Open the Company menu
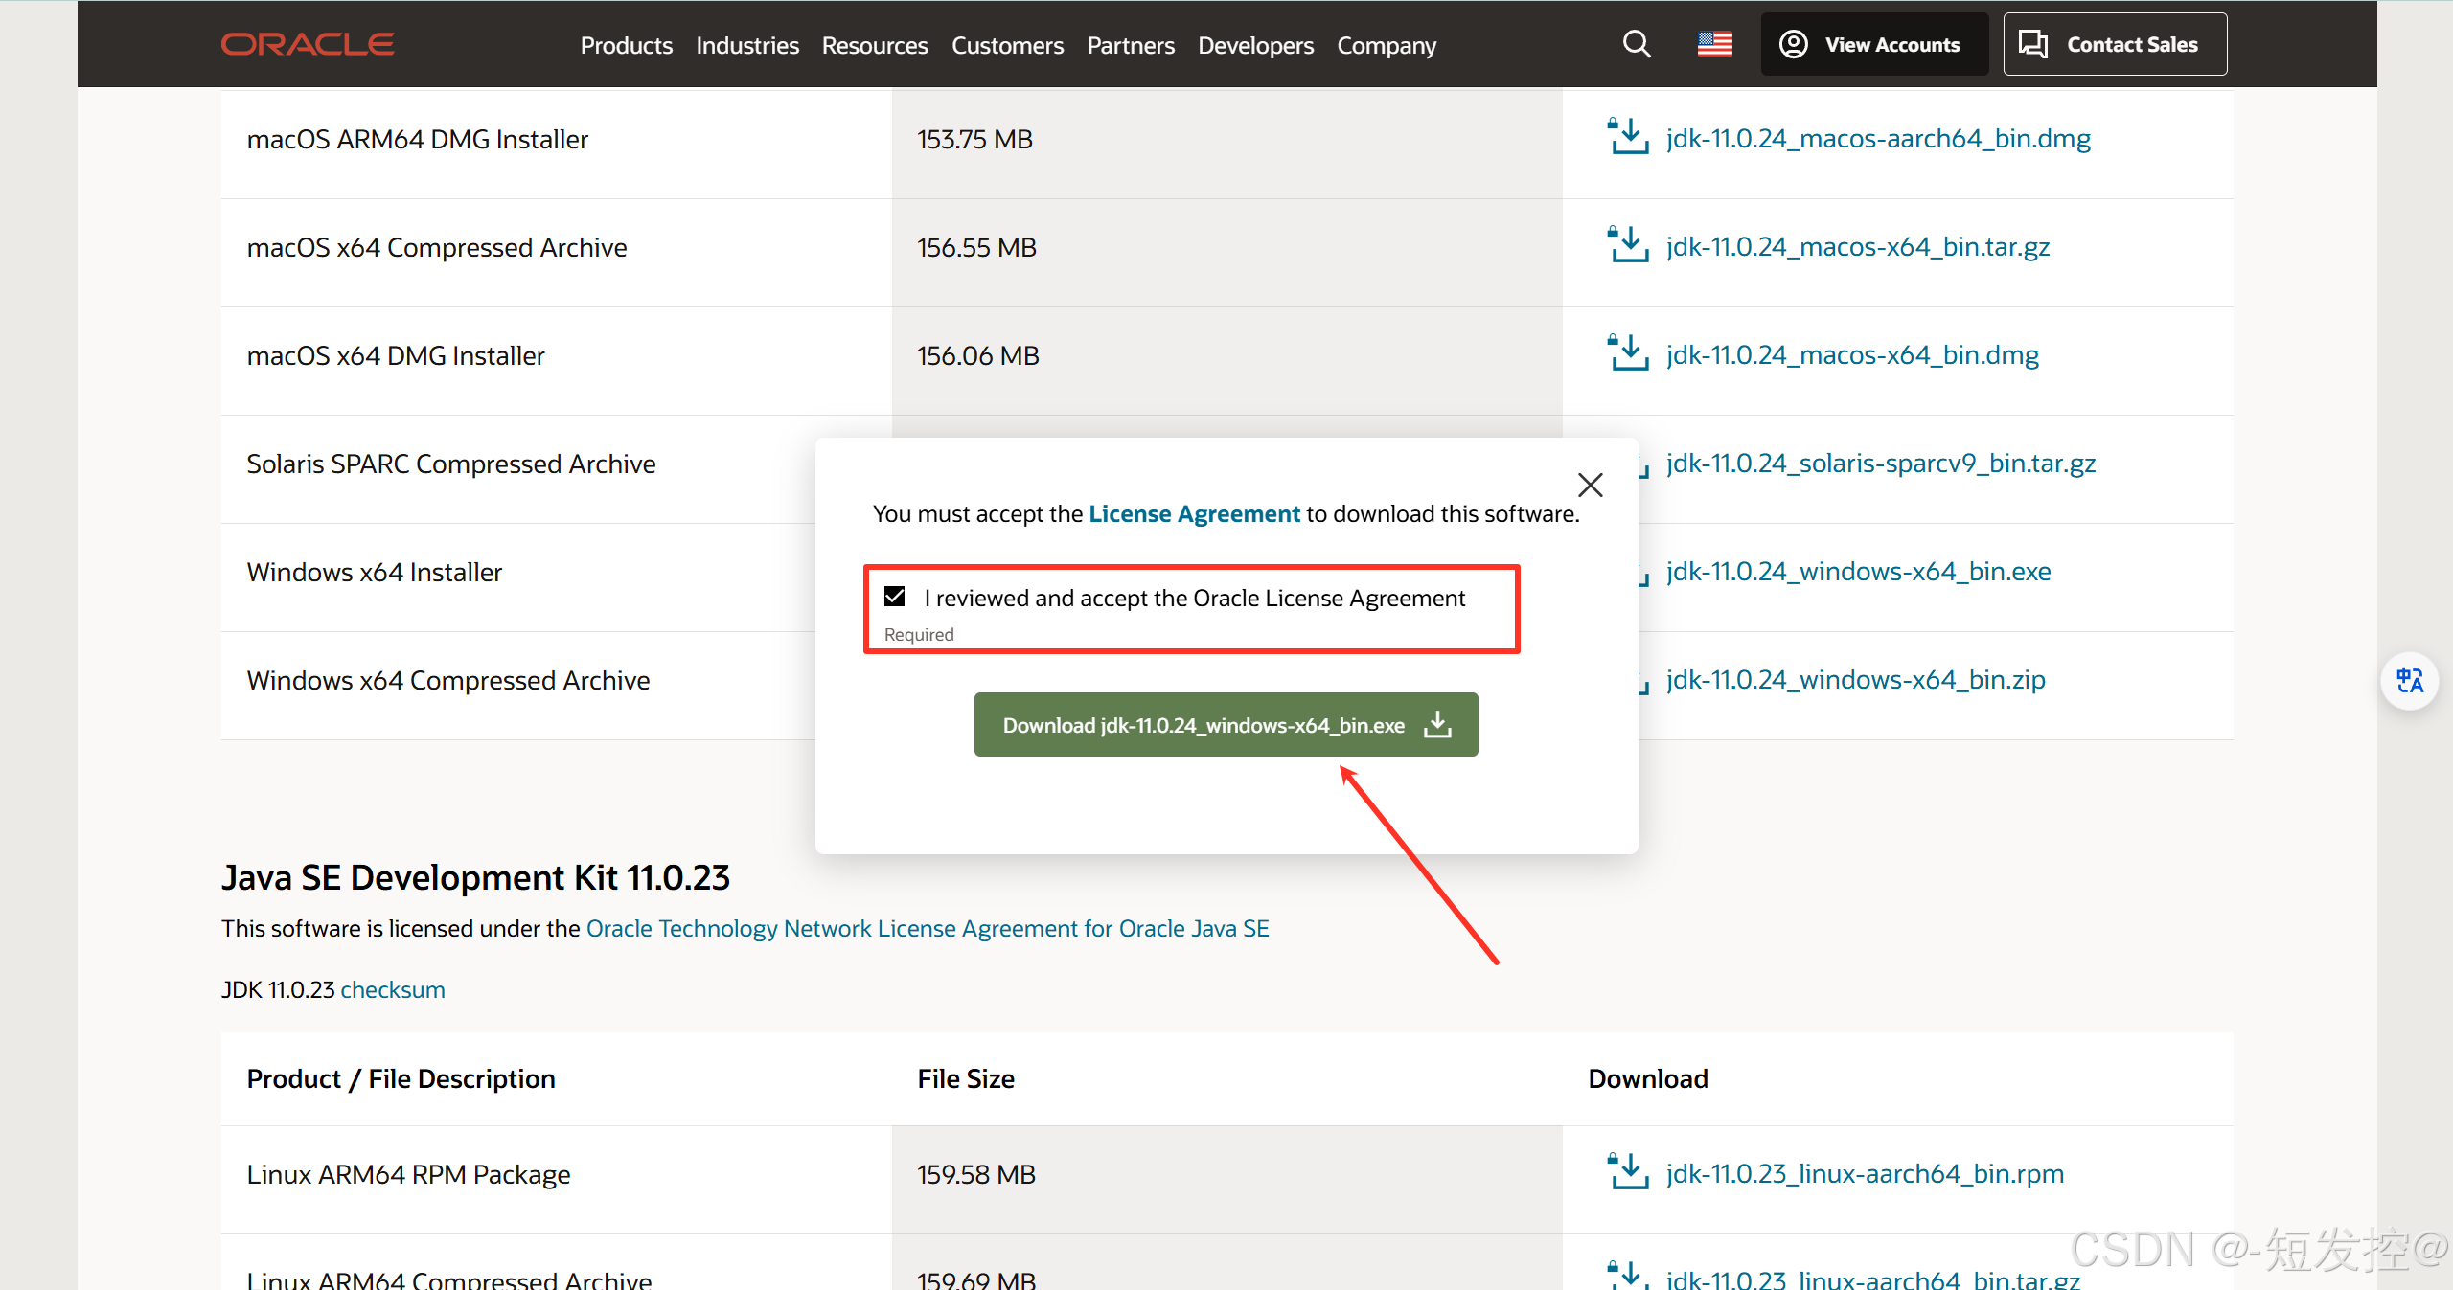2453x1290 pixels. pyautogui.click(x=1387, y=45)
